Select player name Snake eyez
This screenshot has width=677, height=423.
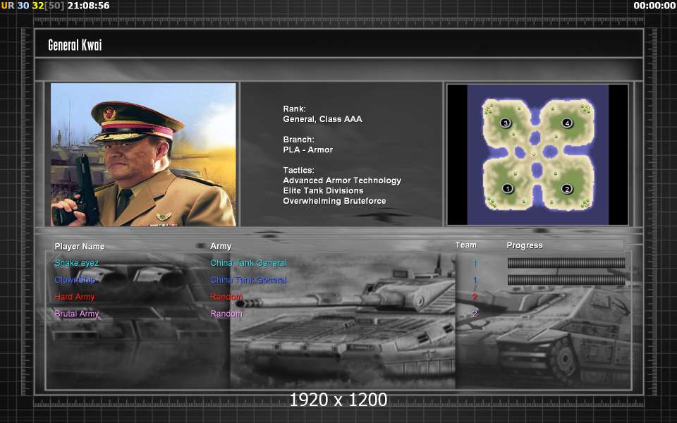pyautogui.click(x=76, y=263)
